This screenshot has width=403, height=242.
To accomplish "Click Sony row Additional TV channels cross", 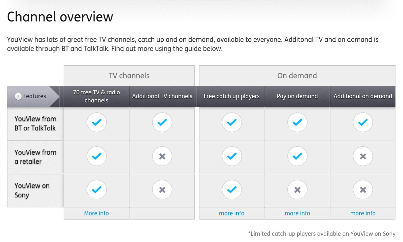I will pyautogui.click(x=162, y=190).
